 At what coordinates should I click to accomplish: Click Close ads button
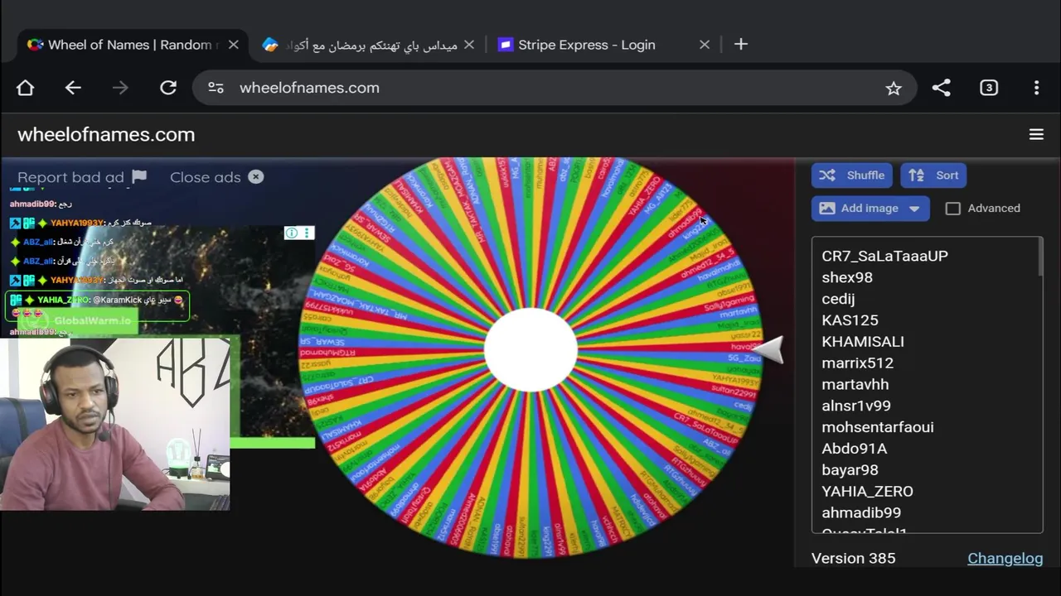(x=216, y=177)
